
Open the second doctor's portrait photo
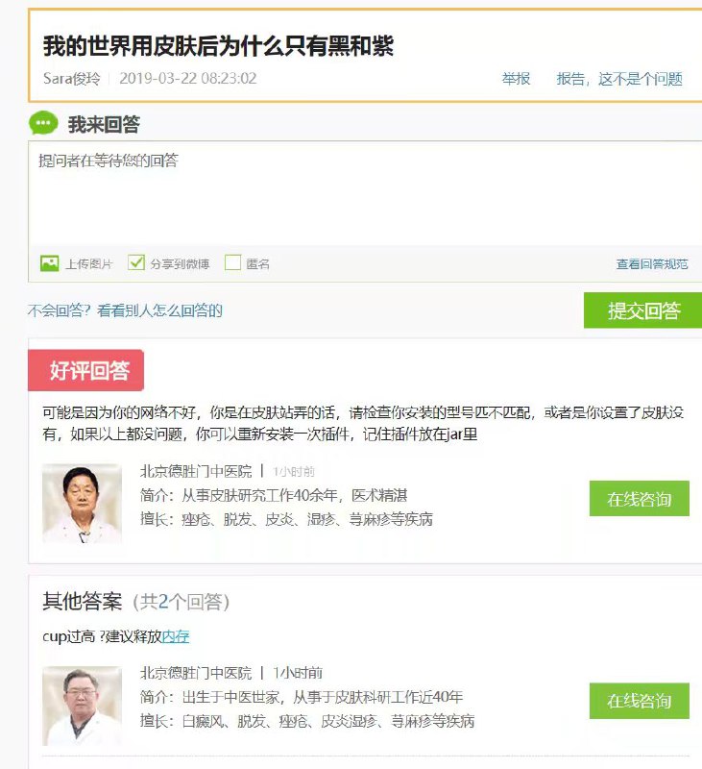(x=82, y=706)
